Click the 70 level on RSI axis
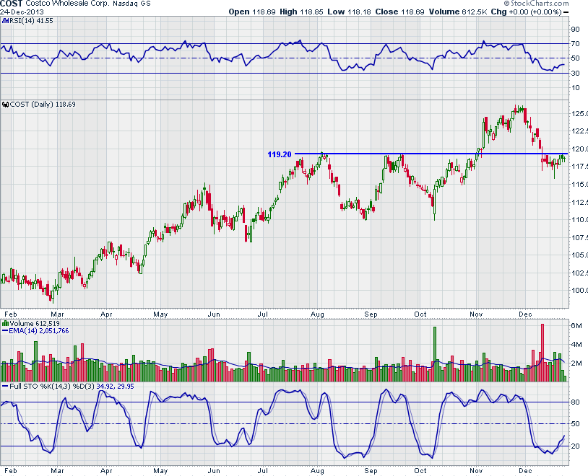588x476 pixels. point(575,44)
